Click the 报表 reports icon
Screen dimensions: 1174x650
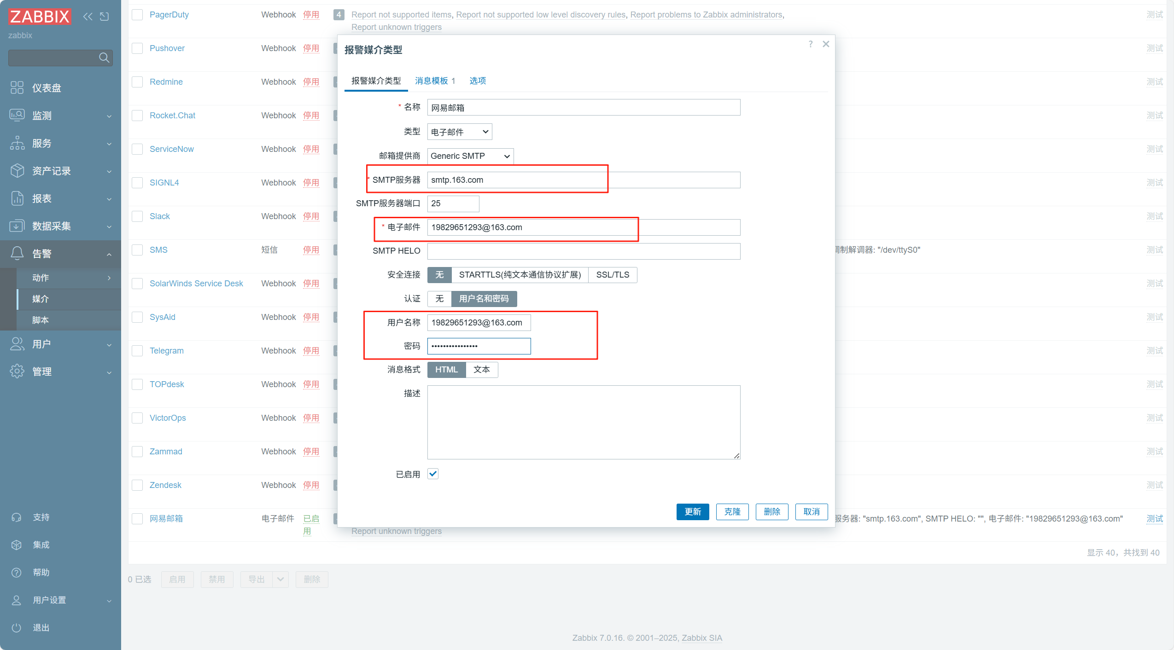point(17,198)
